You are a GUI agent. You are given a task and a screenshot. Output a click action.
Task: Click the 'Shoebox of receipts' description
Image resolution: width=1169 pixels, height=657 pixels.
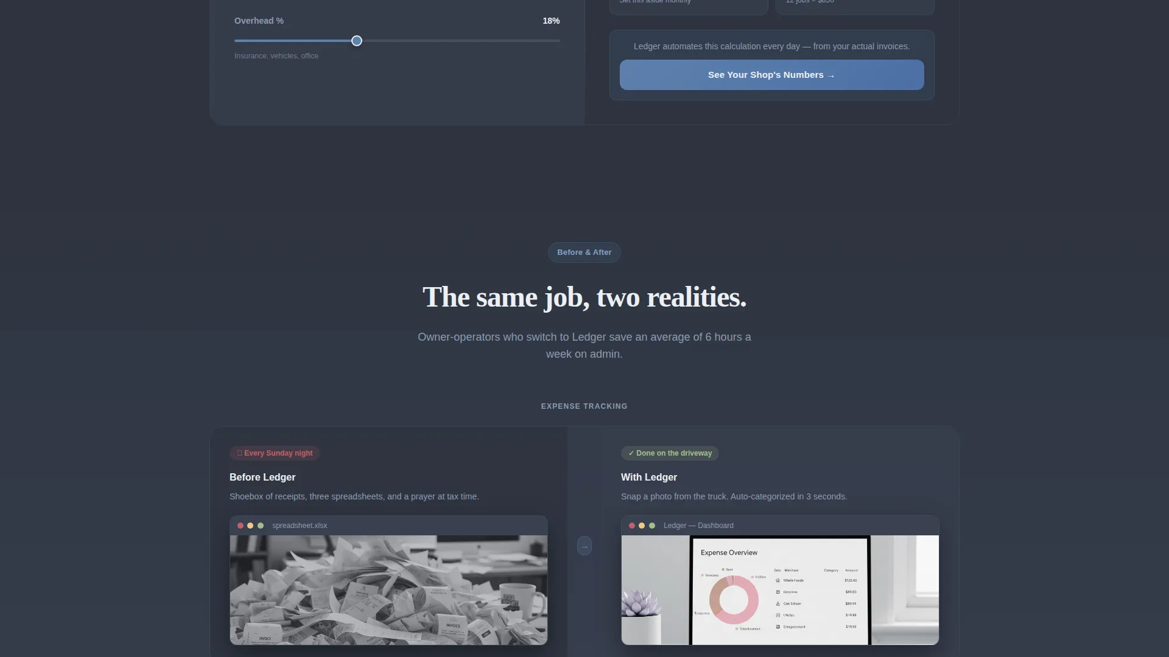[x=354, y=496]
